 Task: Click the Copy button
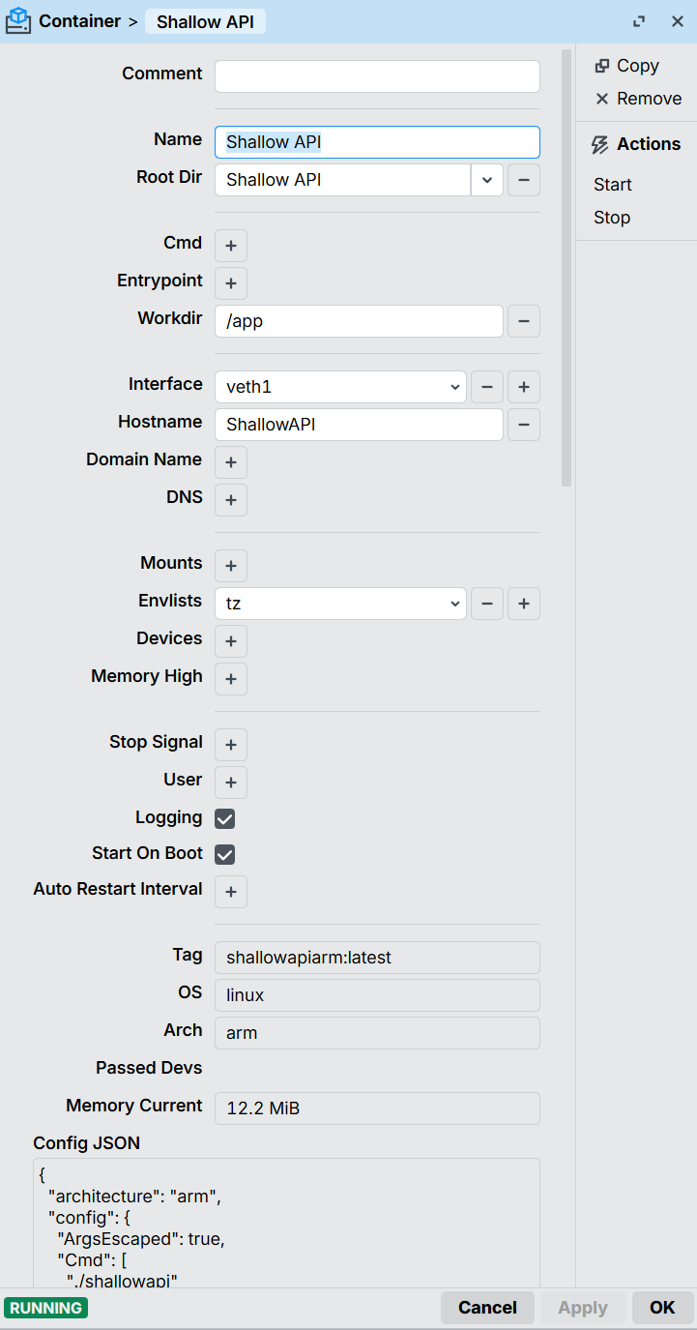[626, 66]
